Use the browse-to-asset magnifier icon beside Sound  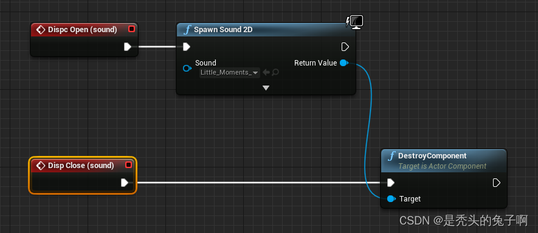tap(275, 72)
